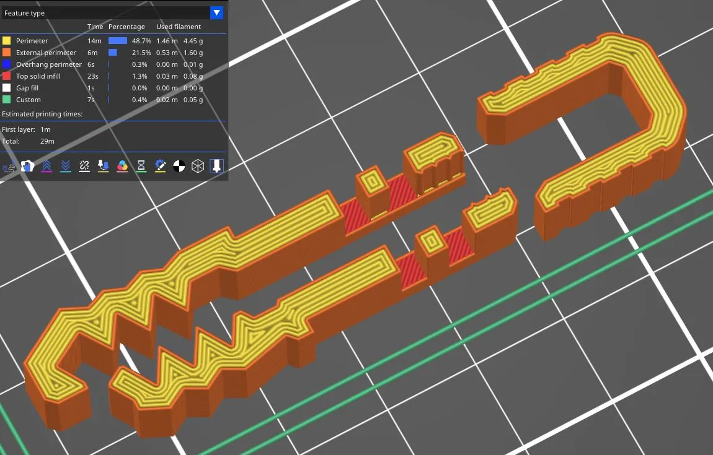
Task: Click the "Percentage" column header
Action: coord(126,27)
